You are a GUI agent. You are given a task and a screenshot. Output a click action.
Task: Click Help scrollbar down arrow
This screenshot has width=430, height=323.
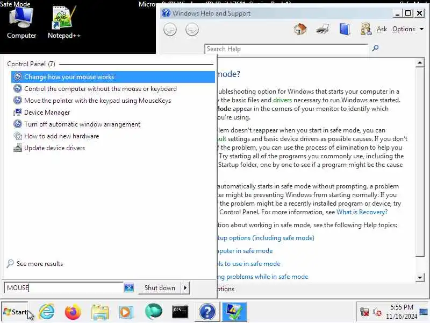pos(420,277)
